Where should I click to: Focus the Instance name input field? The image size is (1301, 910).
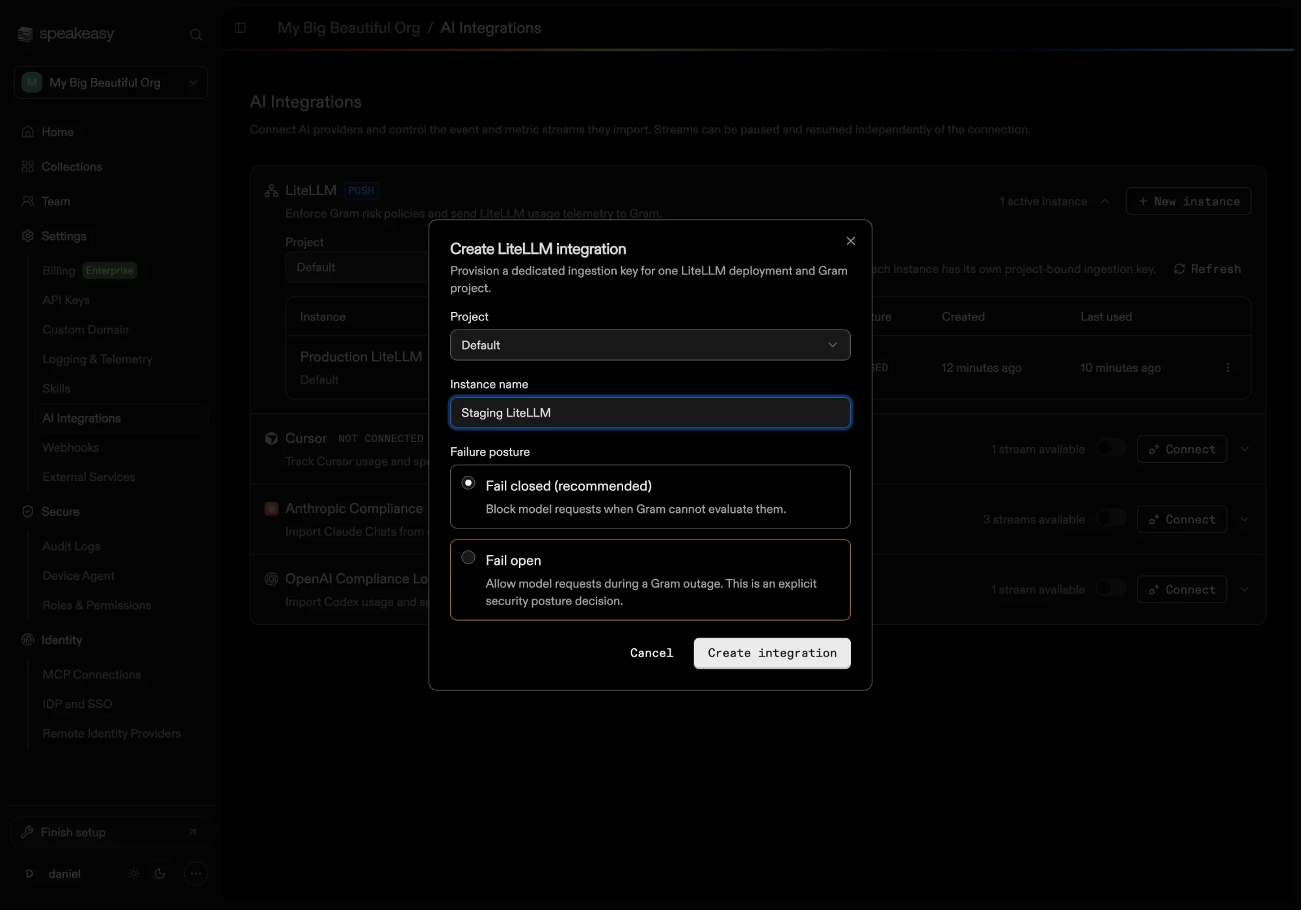(650, 413)
